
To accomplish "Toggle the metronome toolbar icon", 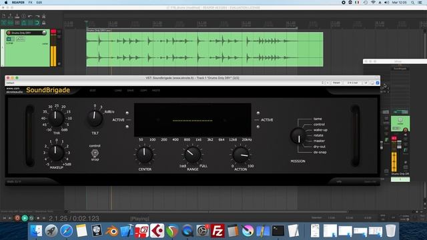I will pyautogui.click(x=43, y=16).
